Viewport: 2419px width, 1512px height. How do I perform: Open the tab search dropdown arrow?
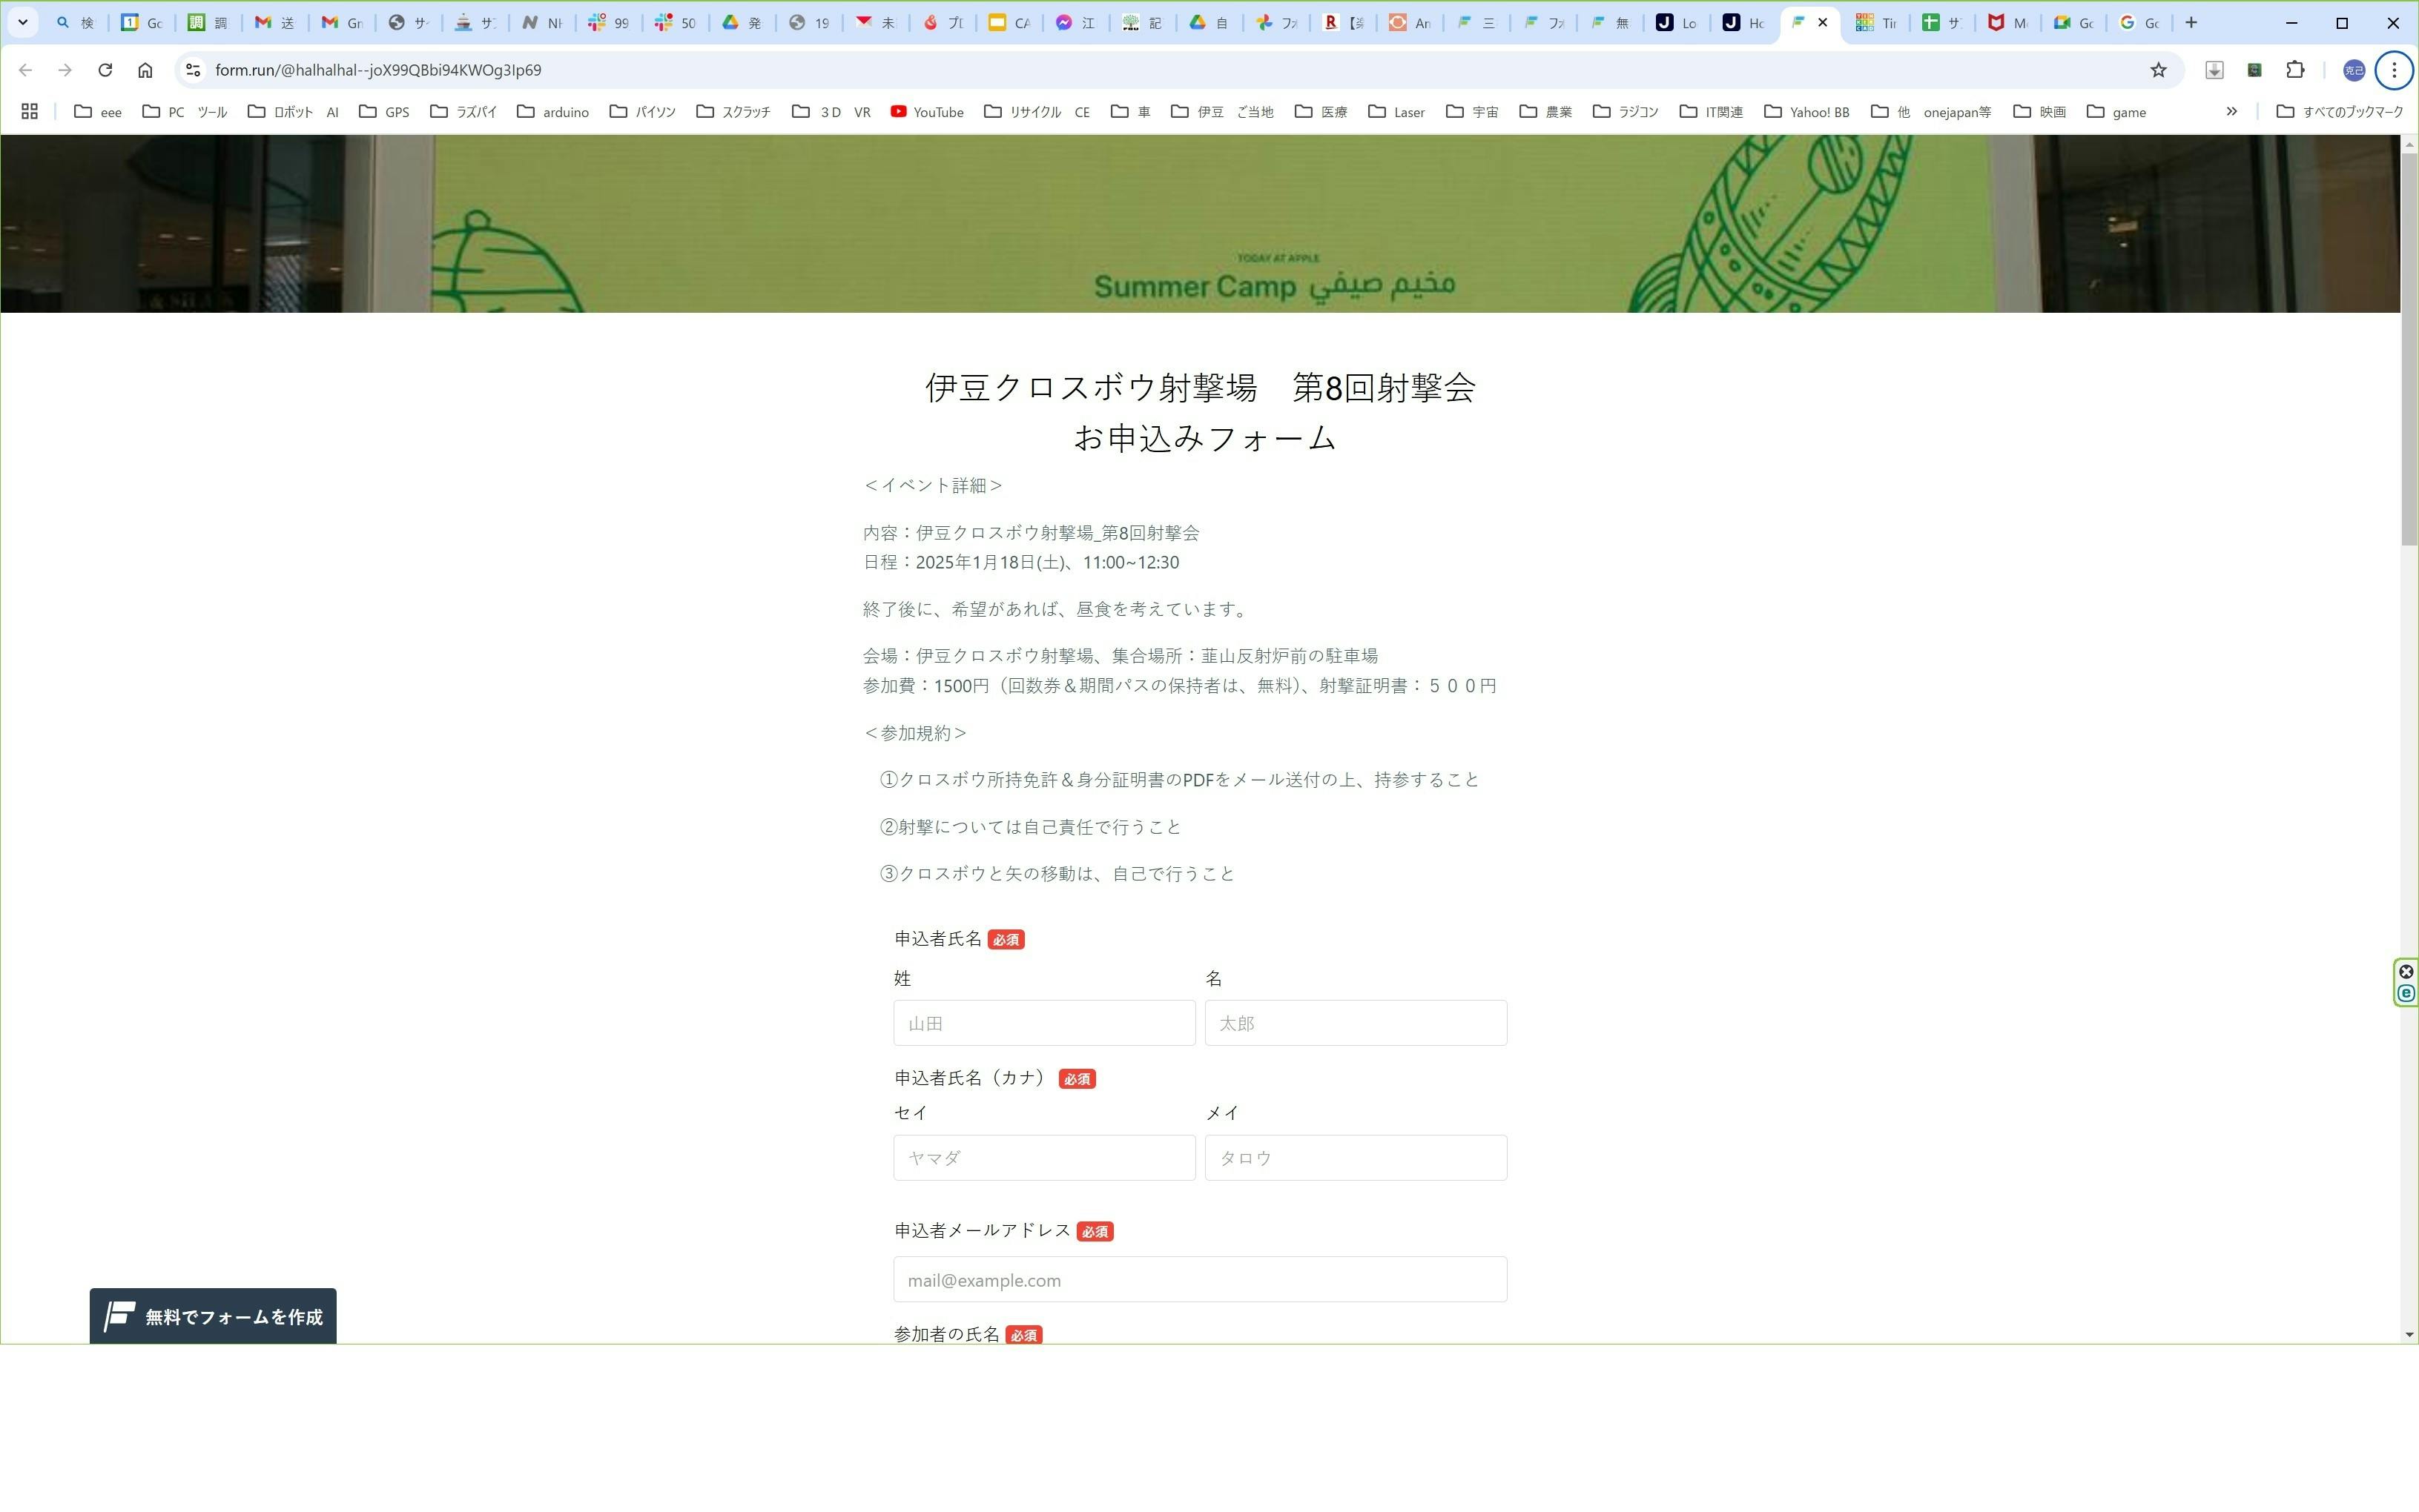(22, 22)
